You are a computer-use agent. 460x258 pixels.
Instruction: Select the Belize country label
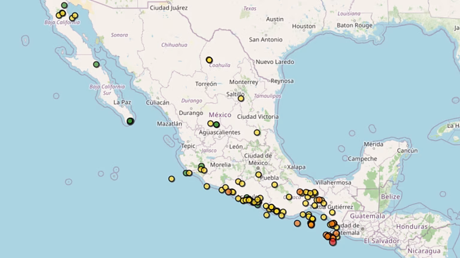coord(391,197)
